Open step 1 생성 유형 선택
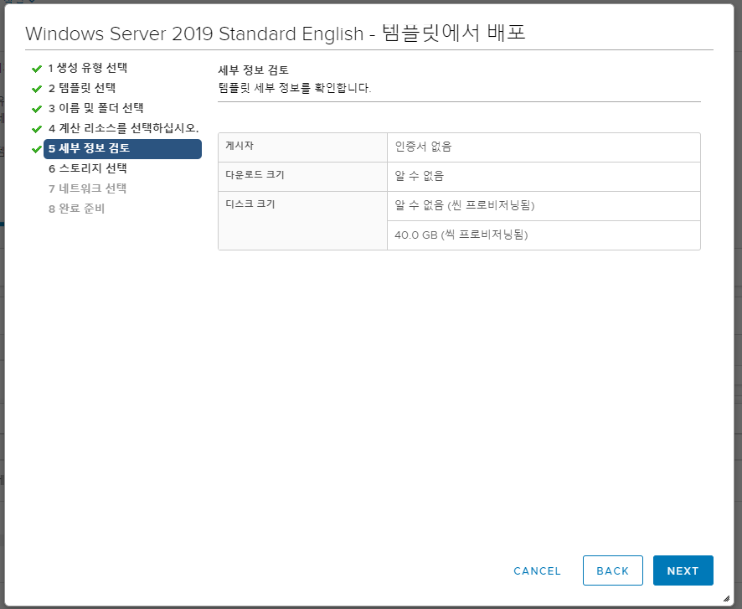The height and width of the screenshot is (609, 742). (x=88, y=68)
